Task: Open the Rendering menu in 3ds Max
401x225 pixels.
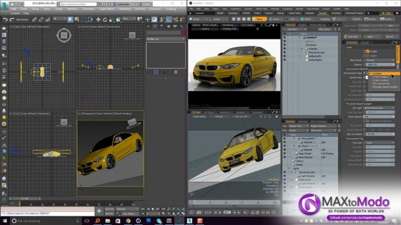Action: (x=125, y=9)
